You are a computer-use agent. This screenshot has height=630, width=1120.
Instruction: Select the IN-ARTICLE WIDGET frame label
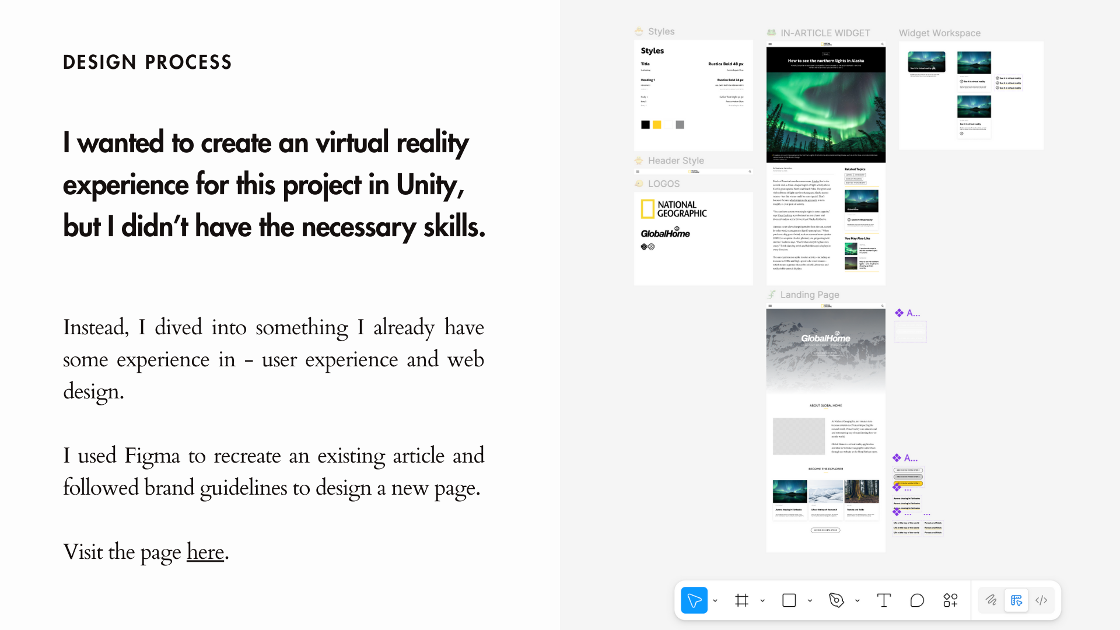pyautogui.click(x=825, y=33)
